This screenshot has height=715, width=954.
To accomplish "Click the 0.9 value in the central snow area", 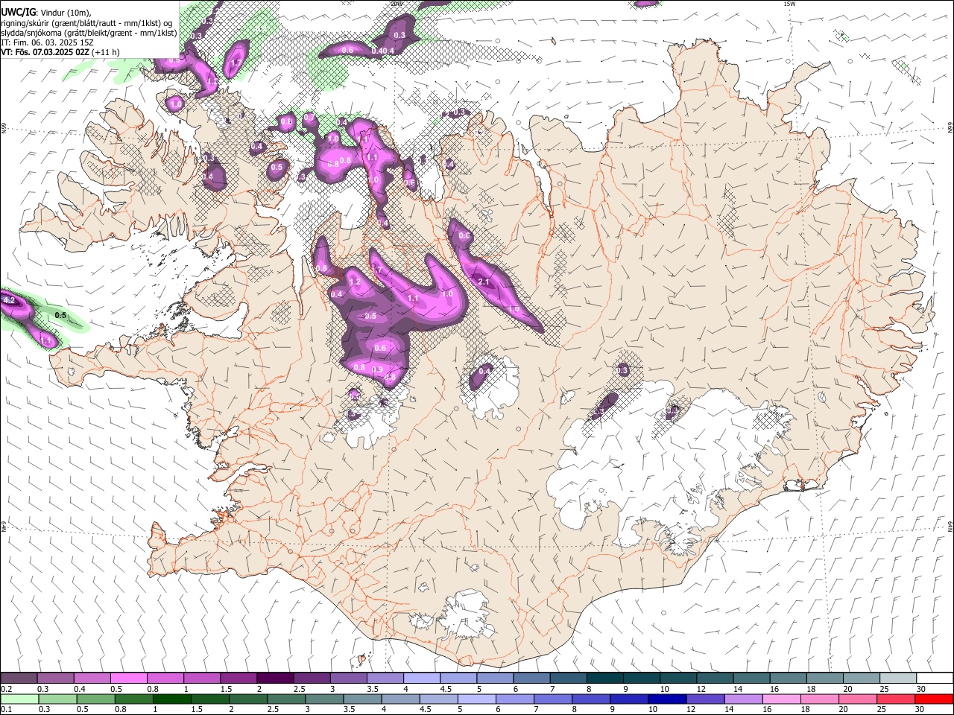I will (377, 370).
